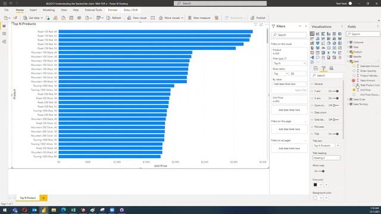The image size is (381, 214).
Task: Click the Publish icon
Action: click(252, 18)
